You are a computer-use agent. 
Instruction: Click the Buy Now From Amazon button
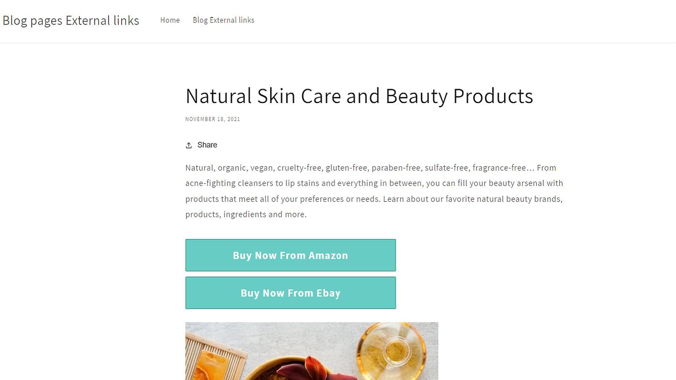point(291,255)
